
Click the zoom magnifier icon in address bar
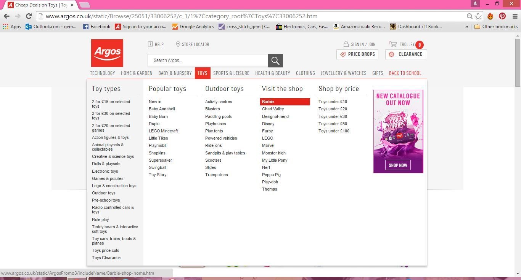click(470, 16)
